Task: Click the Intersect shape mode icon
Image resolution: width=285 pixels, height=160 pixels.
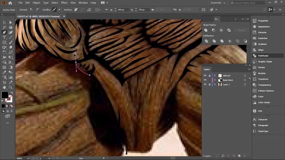Action: point(221,30)
